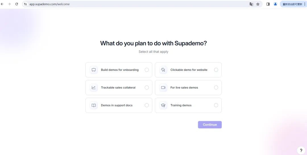Click the site information icon beside the URL

click(x=25, y=4)
